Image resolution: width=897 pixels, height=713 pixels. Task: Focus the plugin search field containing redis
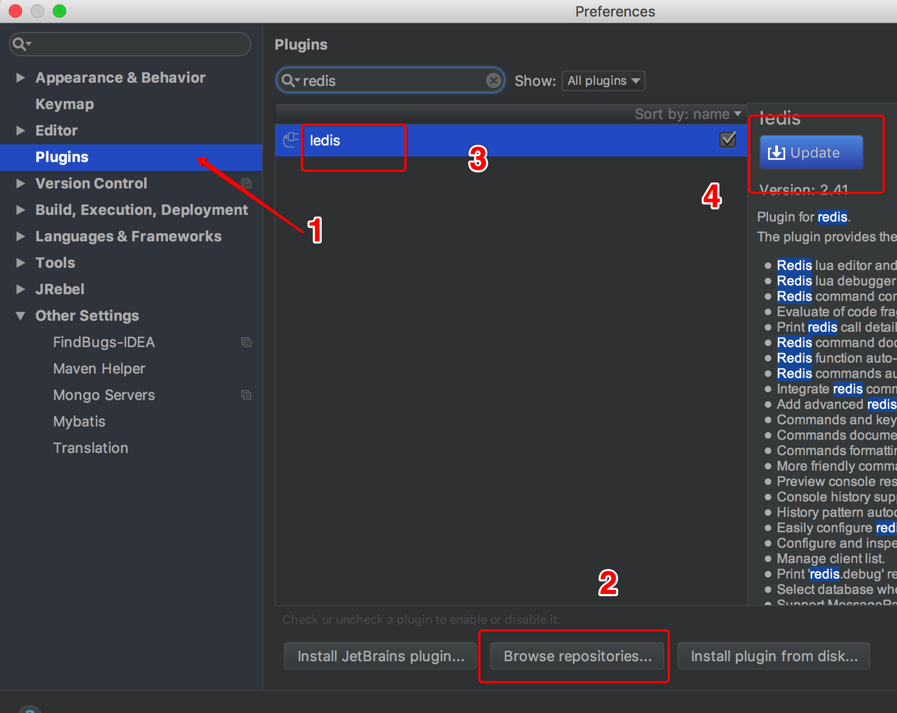pos(390,80)
